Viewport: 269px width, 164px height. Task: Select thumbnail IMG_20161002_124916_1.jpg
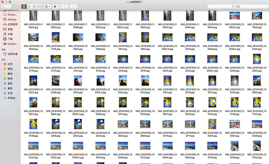pos(235,16)
